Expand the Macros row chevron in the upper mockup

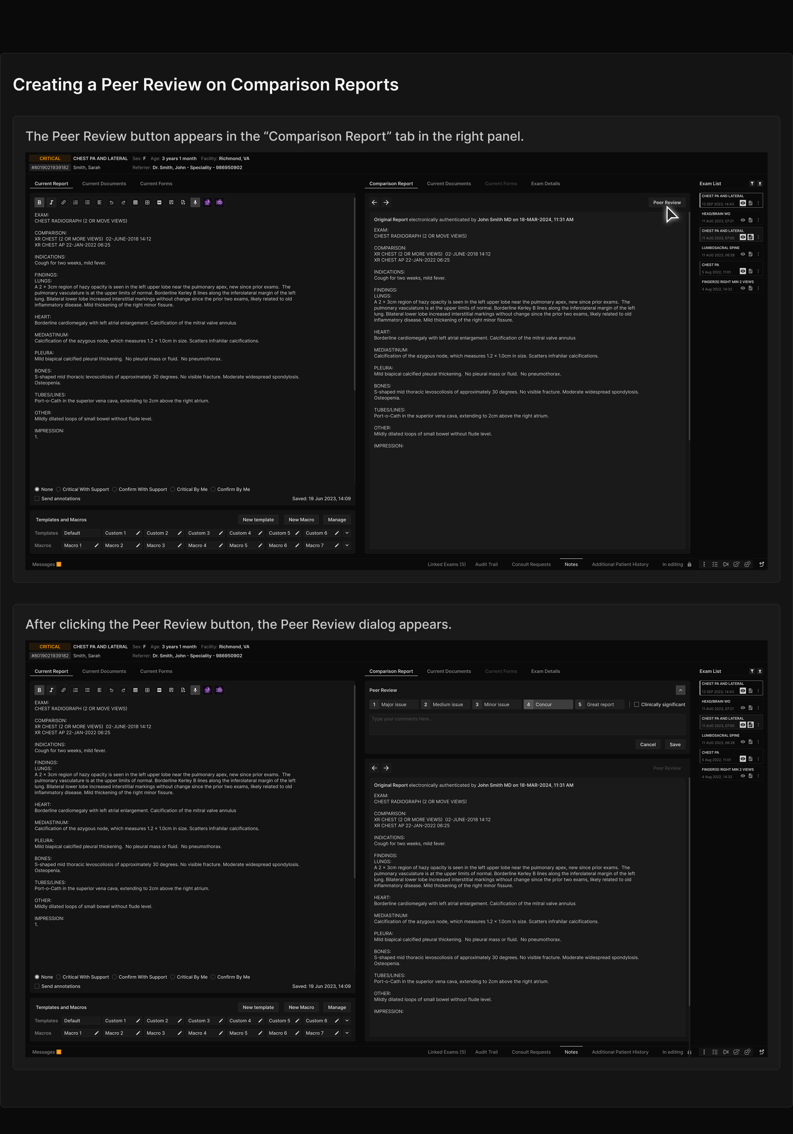pyautogui.click(x=347, y=546)
